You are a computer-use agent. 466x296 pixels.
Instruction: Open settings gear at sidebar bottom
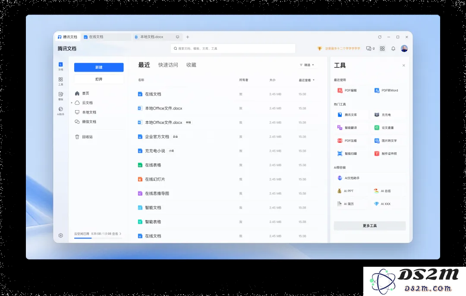61,235
